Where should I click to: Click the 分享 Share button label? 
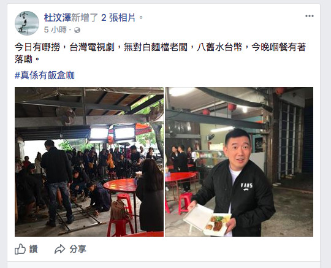point(78,249)
